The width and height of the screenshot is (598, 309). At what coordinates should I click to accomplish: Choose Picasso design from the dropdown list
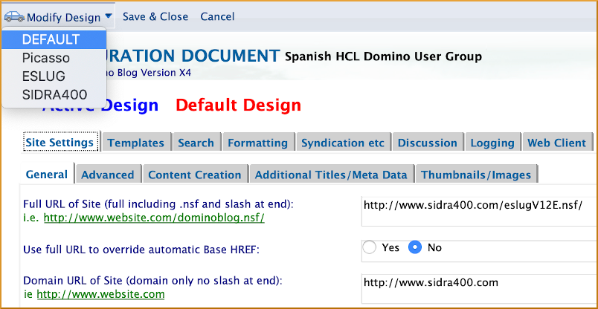(45, 57)
